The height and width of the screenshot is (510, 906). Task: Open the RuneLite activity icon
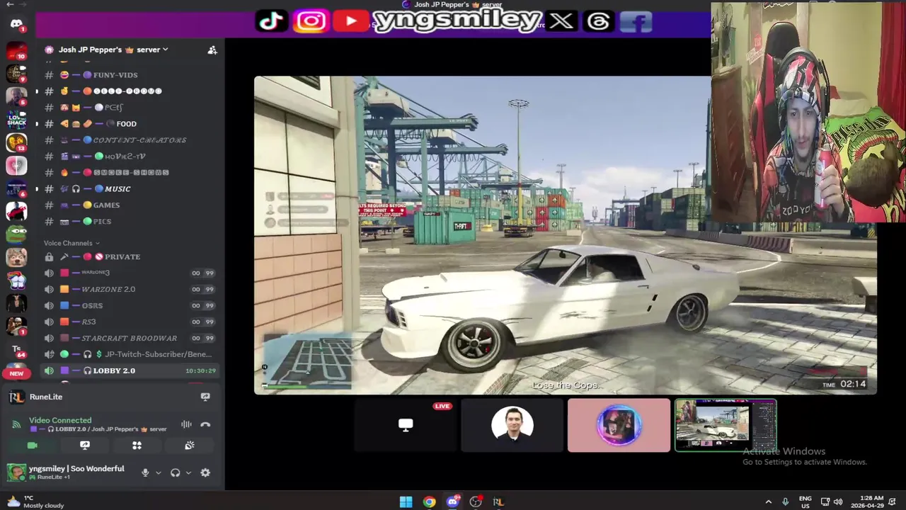pyautogui.click(x=16, y=397)
